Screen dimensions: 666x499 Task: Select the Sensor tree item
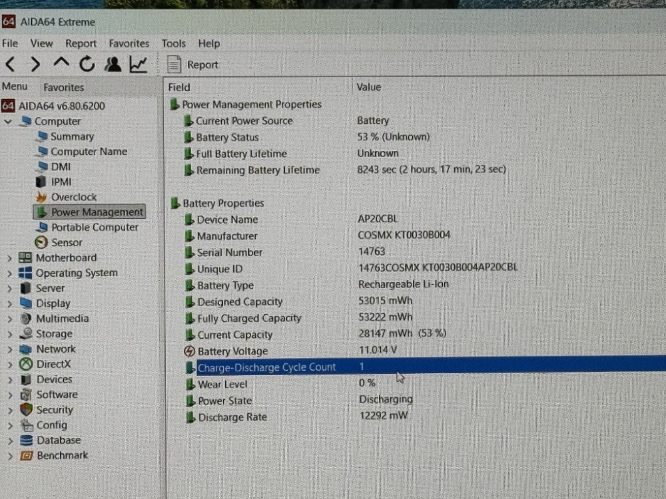[x=67, y=243]
